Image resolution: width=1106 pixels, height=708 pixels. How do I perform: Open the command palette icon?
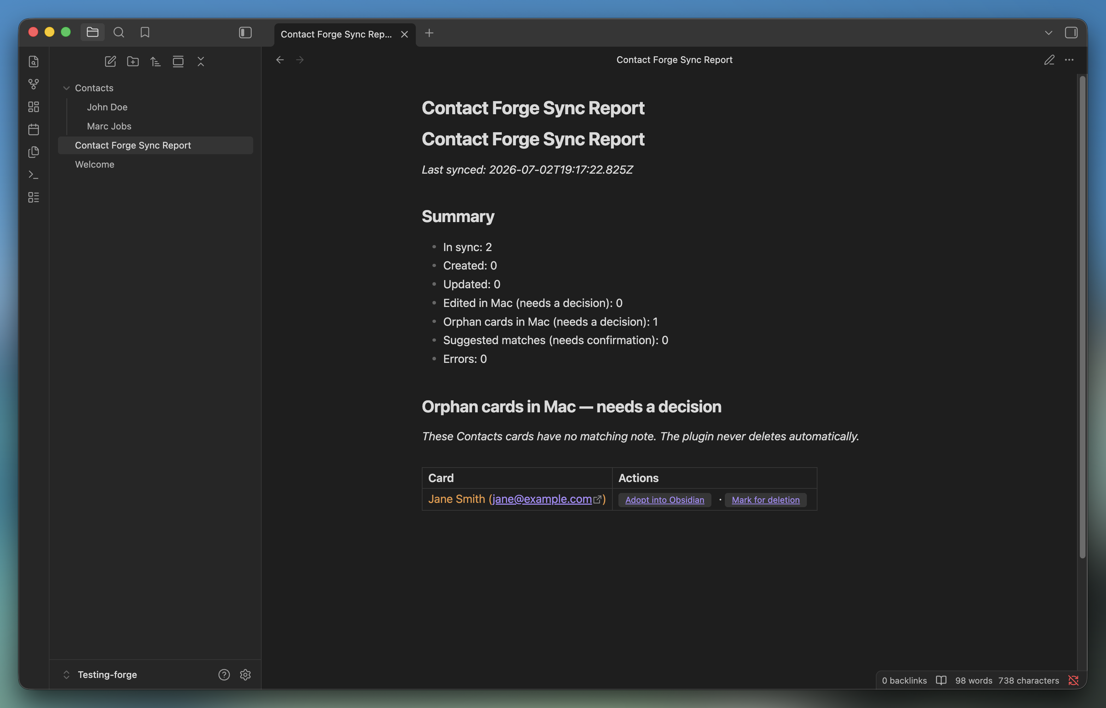click(x=34, y=175)
